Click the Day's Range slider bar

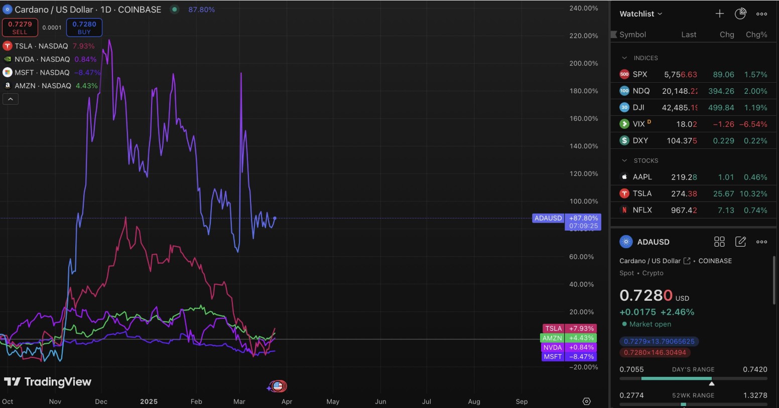point(693,378)
